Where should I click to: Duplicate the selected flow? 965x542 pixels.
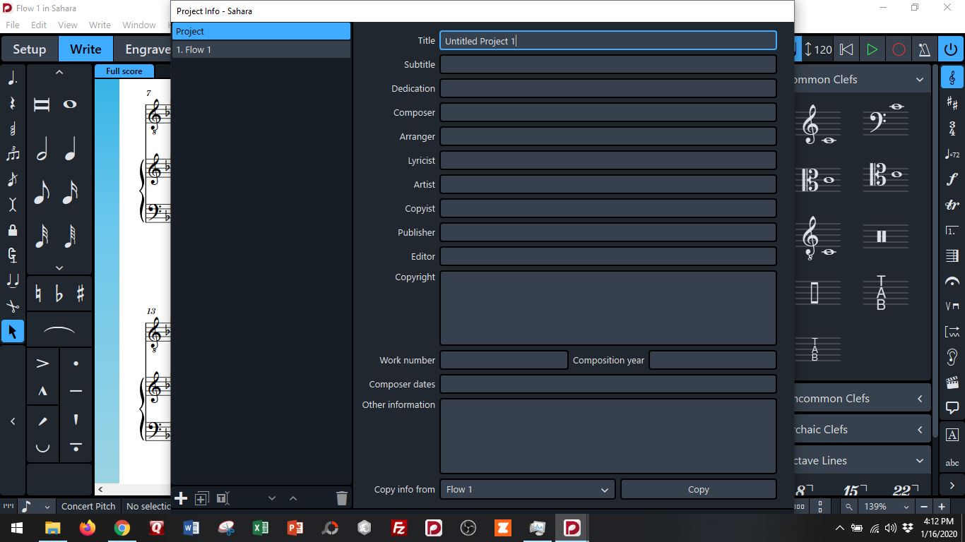tap(201, 498)
